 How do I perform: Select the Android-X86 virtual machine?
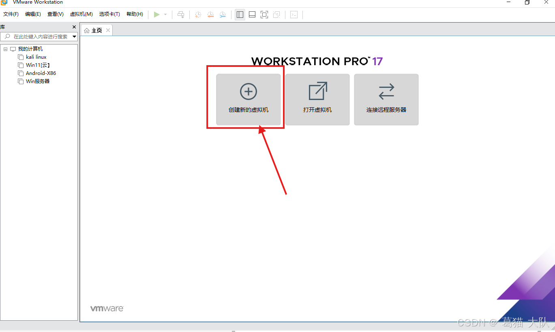41,73
